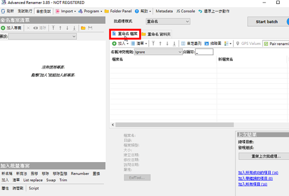The width and height of the screenshot is (289, 196).
Task: Click the undo last action (還原上一步動作) icon
Action: (200, 11)
